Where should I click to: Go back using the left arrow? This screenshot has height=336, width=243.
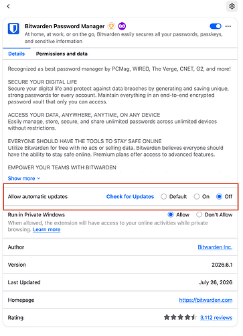pyautogui.click(x=8, y=6)
